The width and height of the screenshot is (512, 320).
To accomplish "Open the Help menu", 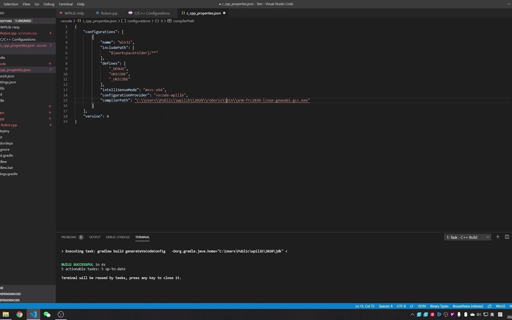I will pyautogui.click(x=81, y=4).
